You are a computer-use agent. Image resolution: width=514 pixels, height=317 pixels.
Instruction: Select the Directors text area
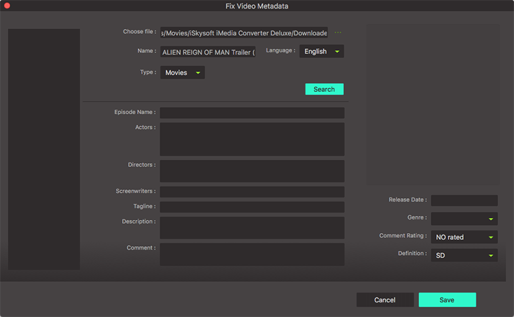tap(251, 171)
